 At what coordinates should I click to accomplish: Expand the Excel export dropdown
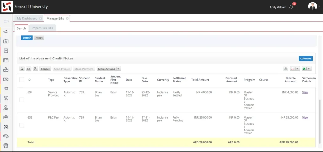click(x=306, y=69)
